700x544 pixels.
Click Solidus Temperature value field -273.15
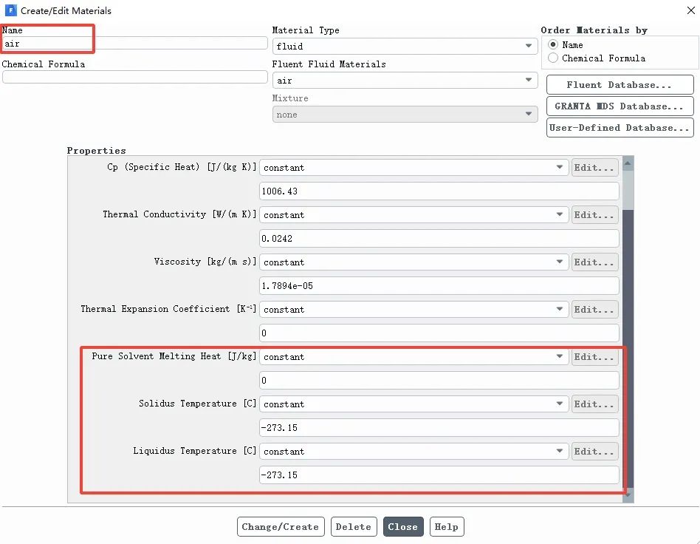pyautogui.click(x=439, y=428)
